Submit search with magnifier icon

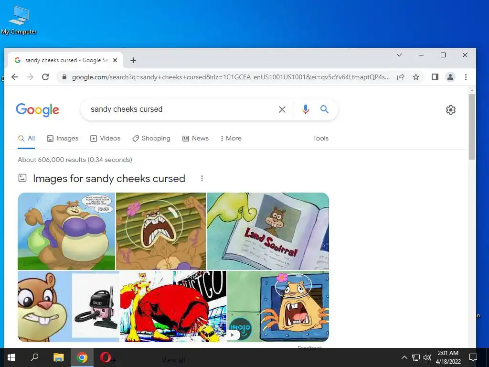coord(325,109)
